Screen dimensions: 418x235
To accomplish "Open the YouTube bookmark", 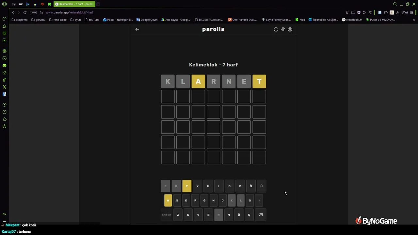I will [92, 20].
